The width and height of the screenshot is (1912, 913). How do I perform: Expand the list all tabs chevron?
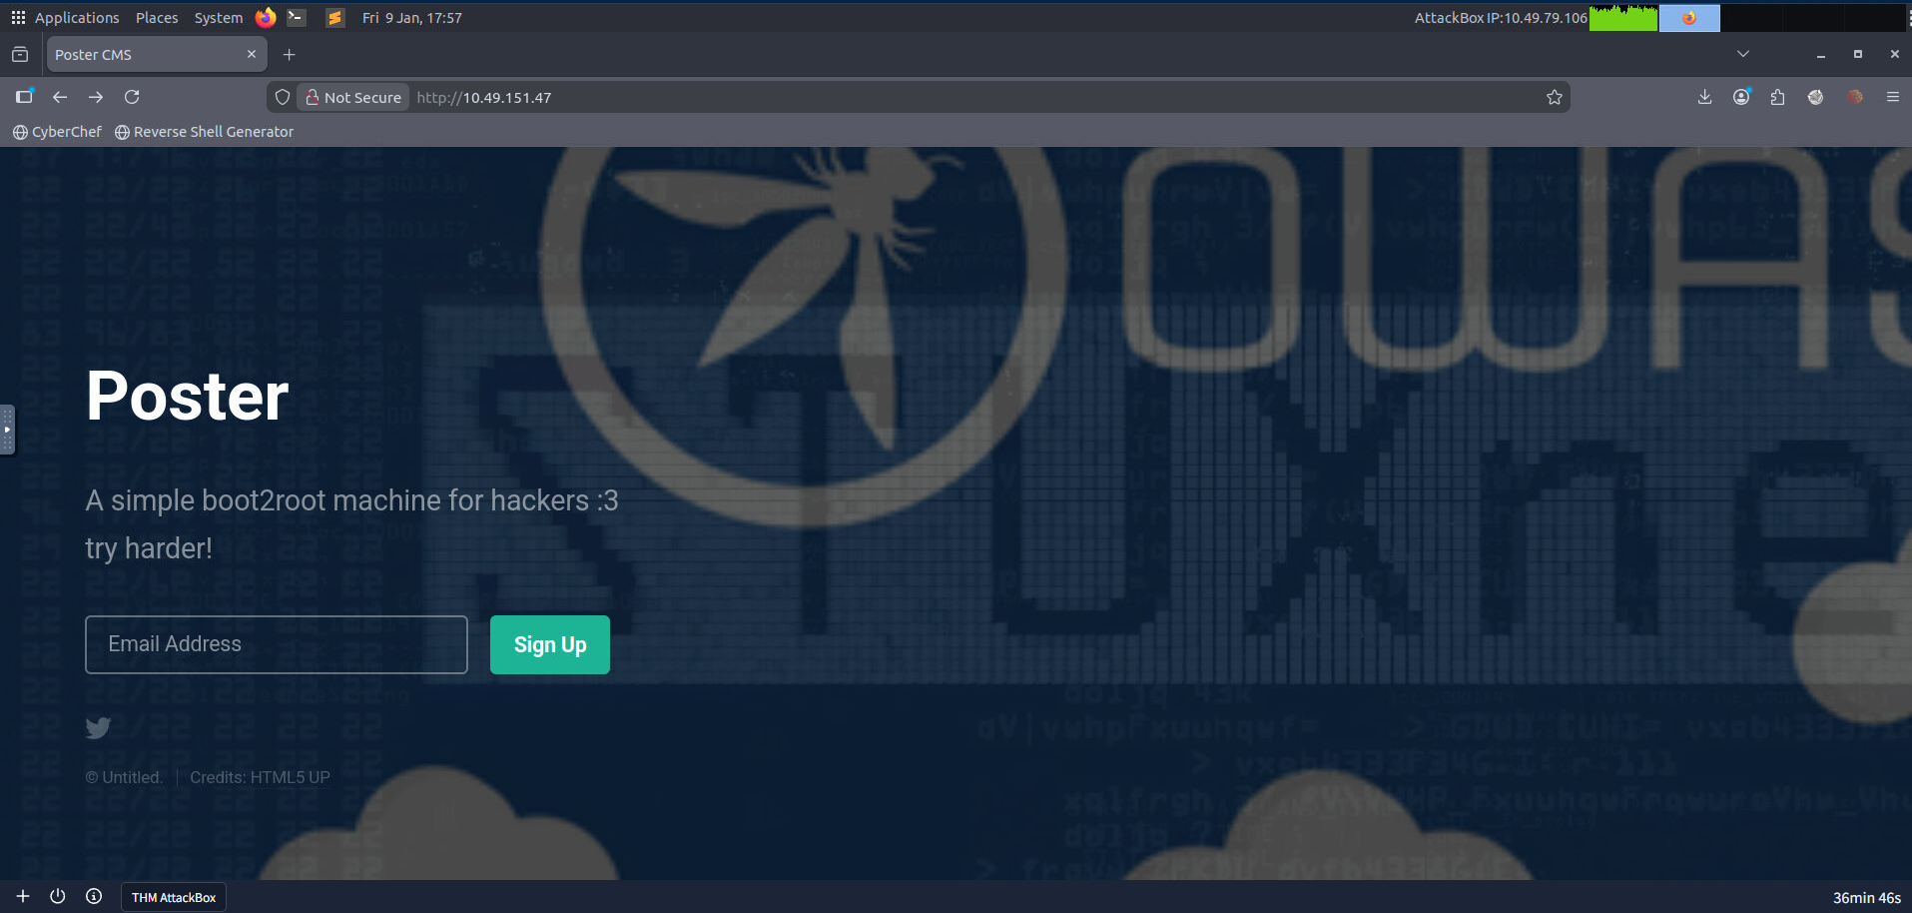[x=1742, y=54]
